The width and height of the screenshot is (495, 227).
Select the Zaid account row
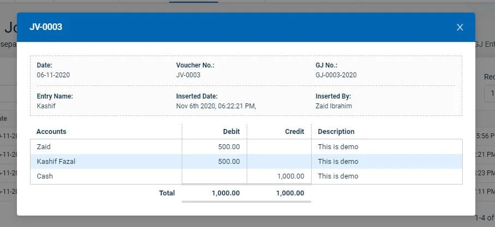[43, 146]
